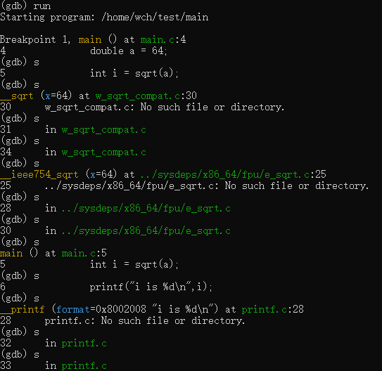Screen dimensions: 382x371
Task: Click the 'Starting program: /home/wch/test/main' line
Action: pos(104,18)
